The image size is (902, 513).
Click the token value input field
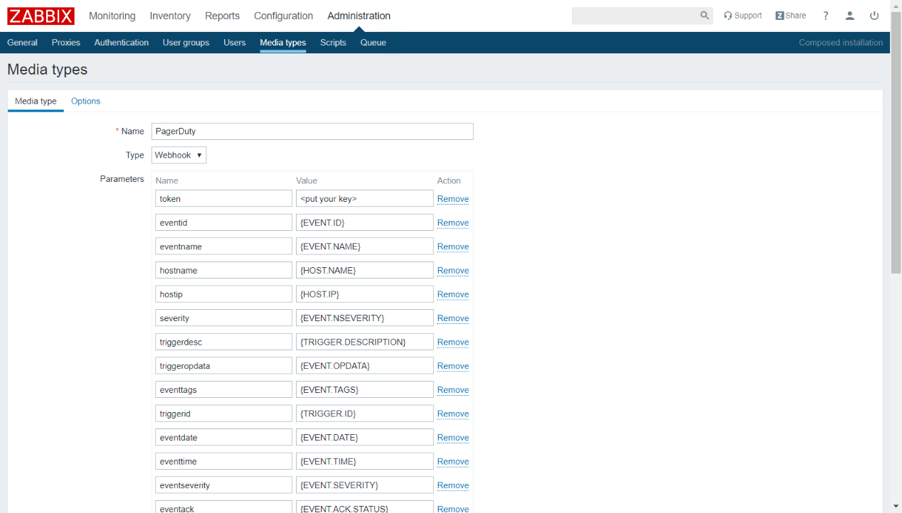(364, 199)
